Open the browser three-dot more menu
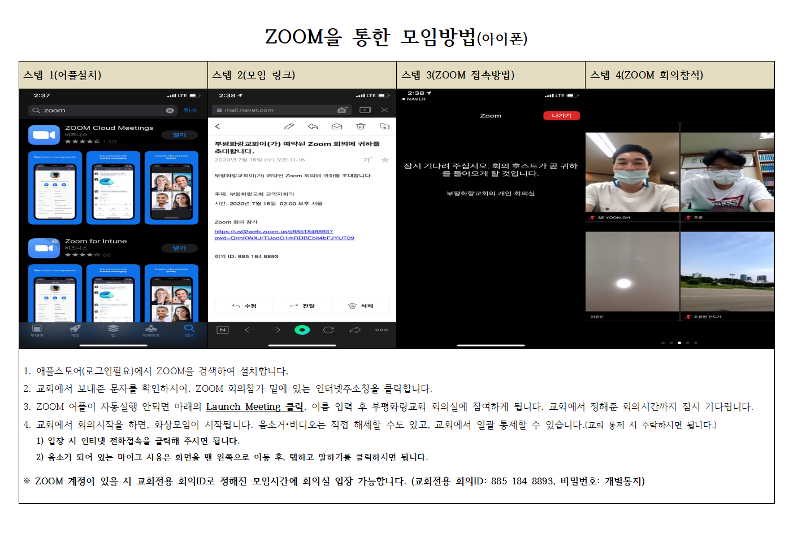This screenshot has height=560, width=793. [382, 330]
